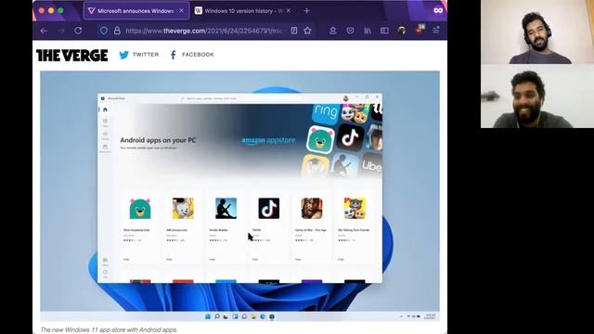Click the private browsing mask icon
This screenshot has height=334, width=594.
pyautogui.click(x=438, y=10)
